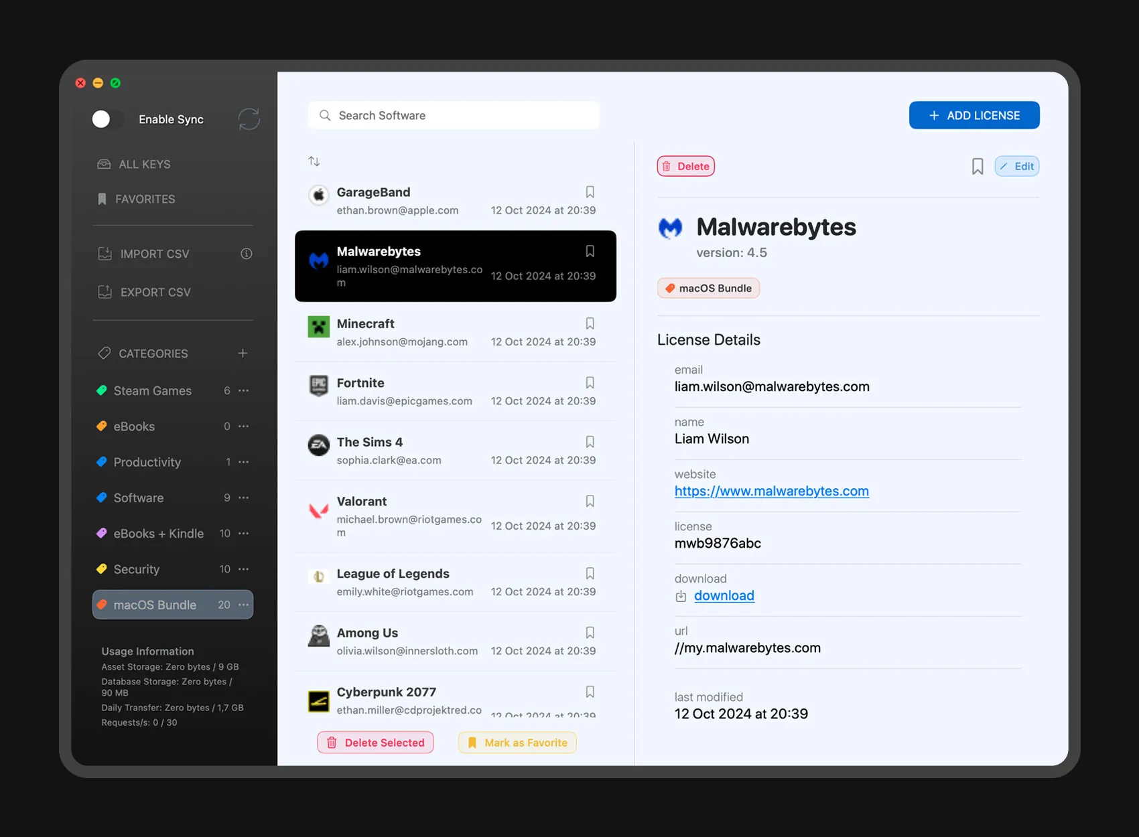Bookmark The Sims 4 license
The image size is (1139, 837).
590,442
